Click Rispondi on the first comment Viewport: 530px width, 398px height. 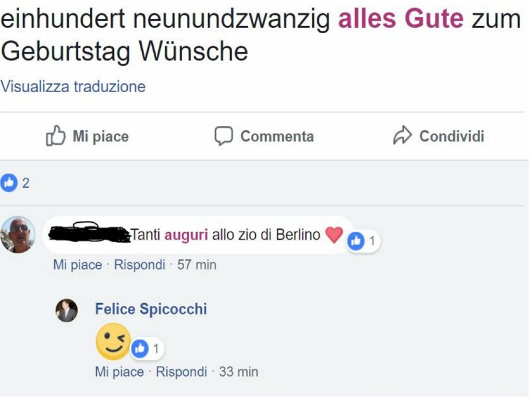click(141, 264)
